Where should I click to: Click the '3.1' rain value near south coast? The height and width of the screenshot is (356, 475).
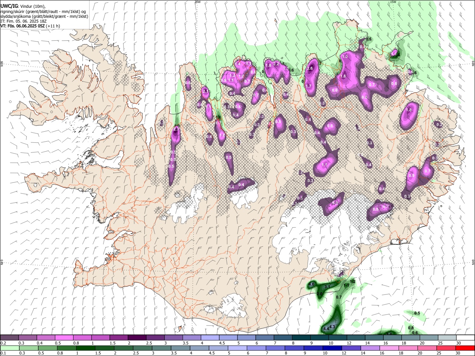(327, 287)
